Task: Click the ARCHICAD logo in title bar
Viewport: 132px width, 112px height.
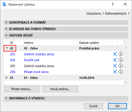Action: tap(4, 4)
